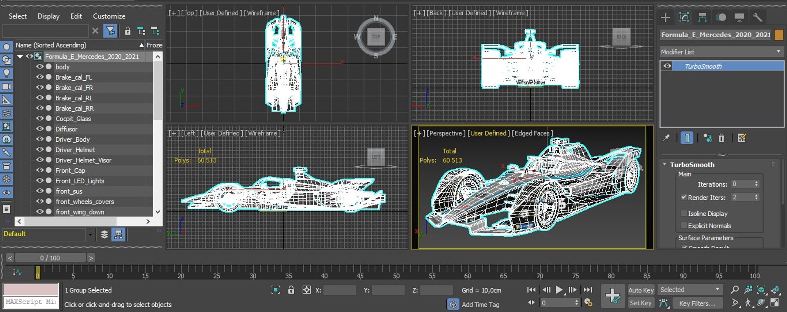The height and width of the screenshot is (312, 787).
Task: Open the Selected key filter dropdown
Action: coord(690,289)
